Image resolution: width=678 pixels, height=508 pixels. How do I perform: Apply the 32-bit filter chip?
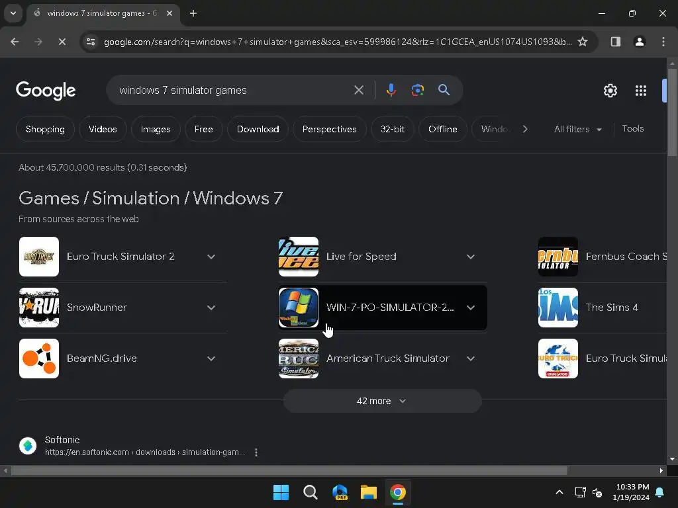click(393, 129)
